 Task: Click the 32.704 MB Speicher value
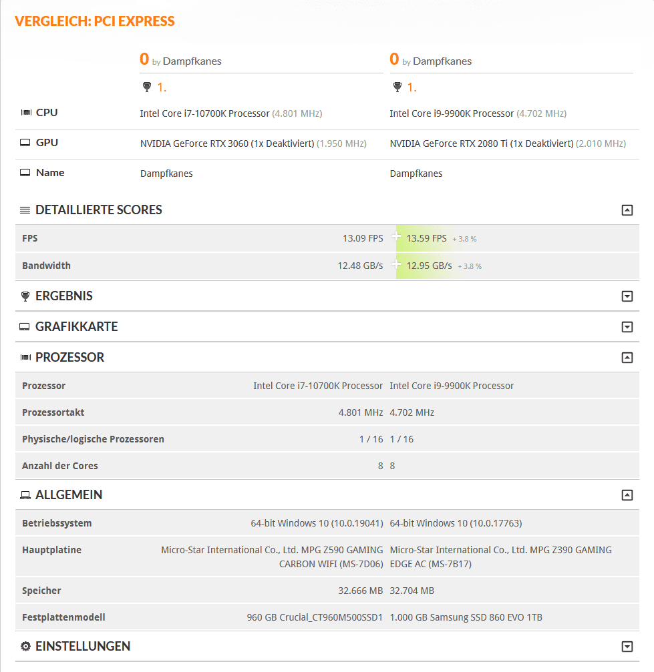click(x=412, y=591)
